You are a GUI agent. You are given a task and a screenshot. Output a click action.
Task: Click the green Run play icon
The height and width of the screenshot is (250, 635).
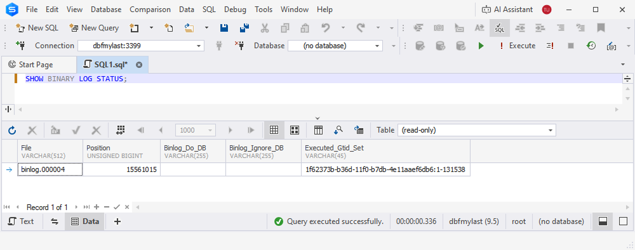click(x=481, y=46)
